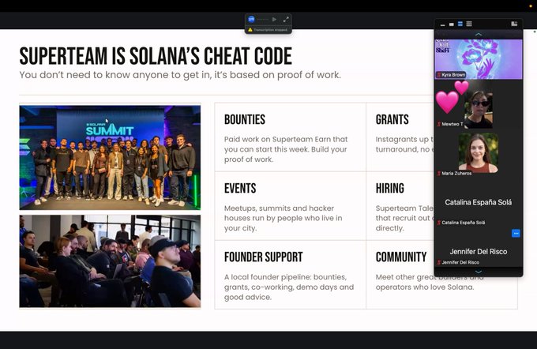The height and width of the screenshot is (349, 537).
Task: Open the blue more options button on participant tile
Action: click(516, 233)
